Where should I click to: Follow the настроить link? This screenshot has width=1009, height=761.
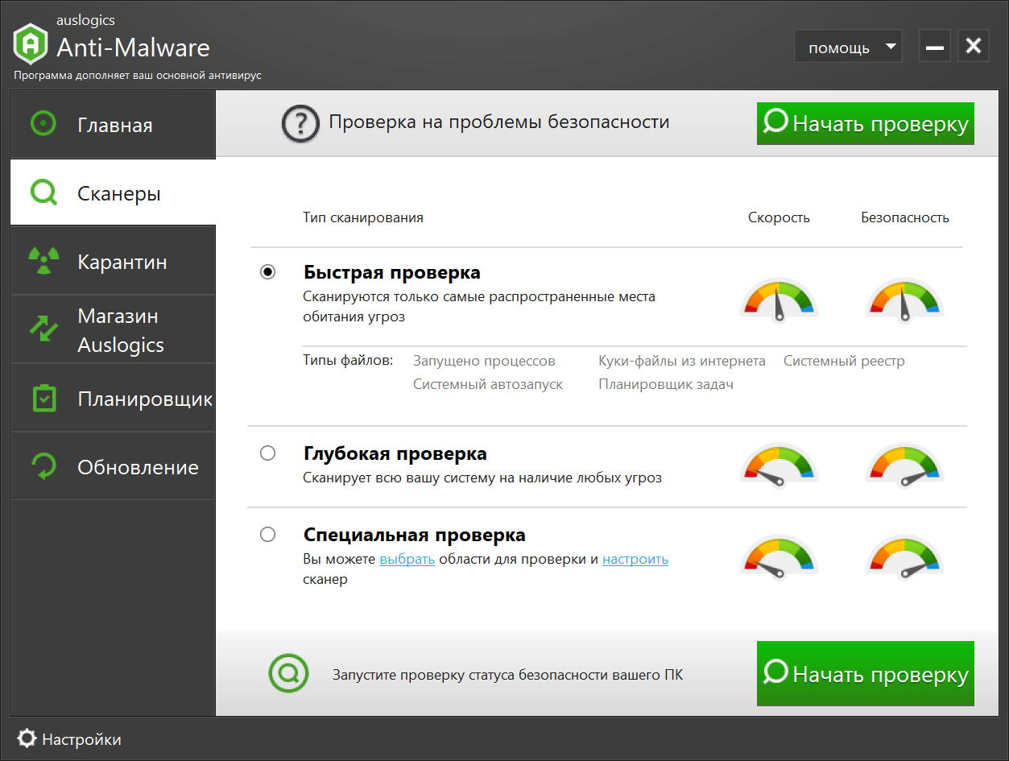635,559
